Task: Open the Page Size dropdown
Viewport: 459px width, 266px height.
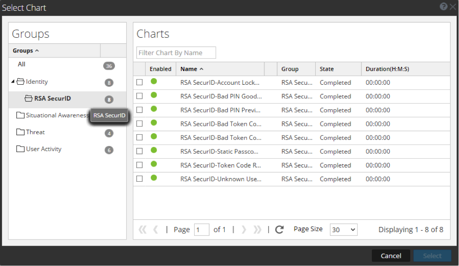Action: [x=344, y=230]
